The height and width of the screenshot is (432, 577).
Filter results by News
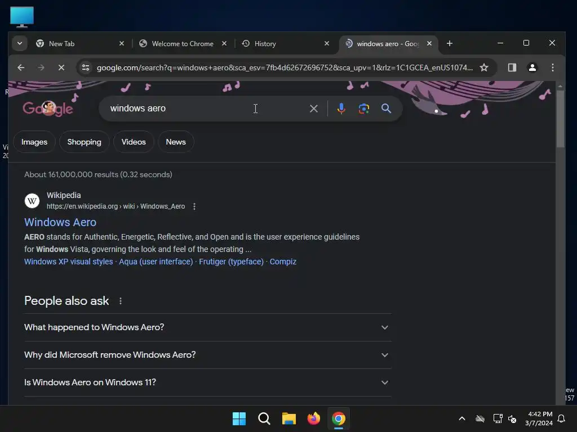click(176, 142)
